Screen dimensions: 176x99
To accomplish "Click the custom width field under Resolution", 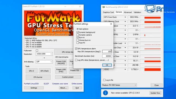I will point(39,58).
